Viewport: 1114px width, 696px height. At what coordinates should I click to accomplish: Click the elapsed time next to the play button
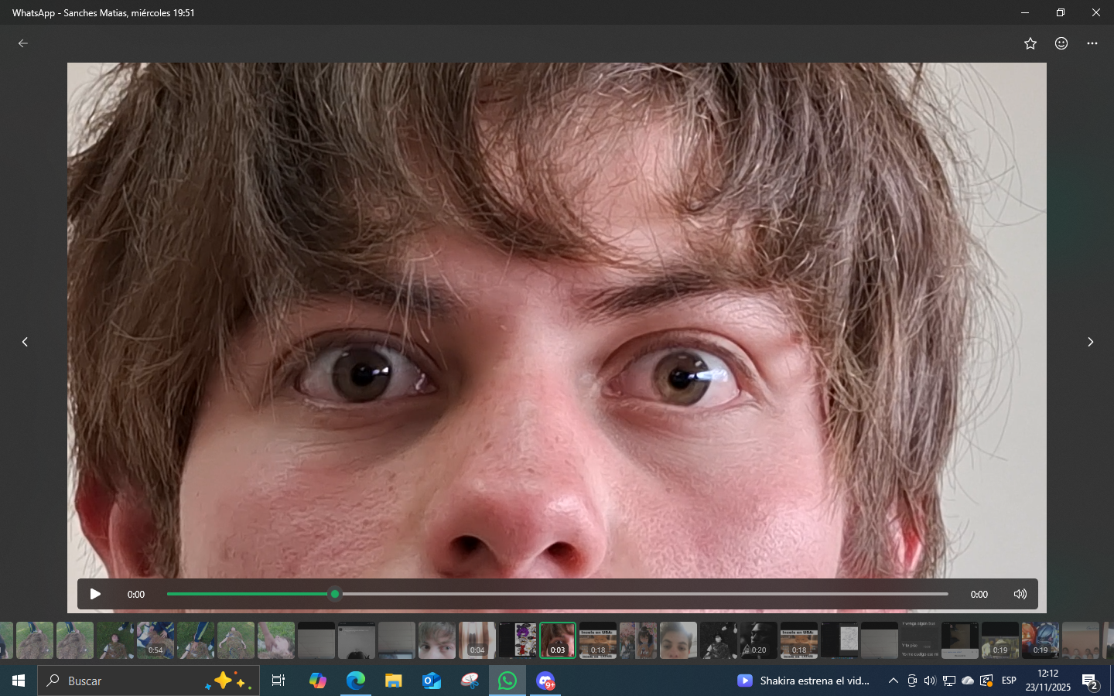[x=136, y=595]
